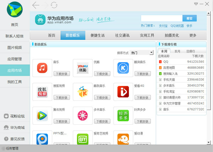Open 联系人短信 in the sidebar
This screenshot has height=152, width=213.
tap(15, 36)
